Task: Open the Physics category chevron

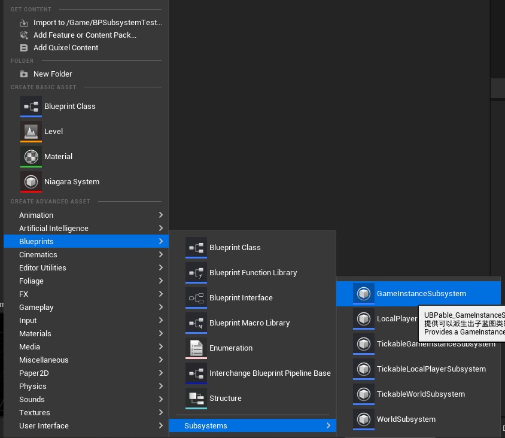Action: (160, 386)
